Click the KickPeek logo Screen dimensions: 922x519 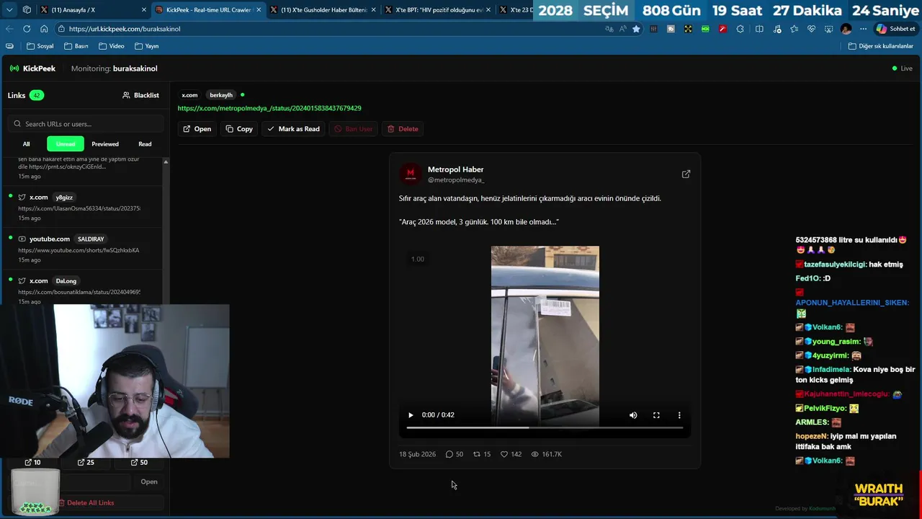pyautogui.click(x=32, y=68)
